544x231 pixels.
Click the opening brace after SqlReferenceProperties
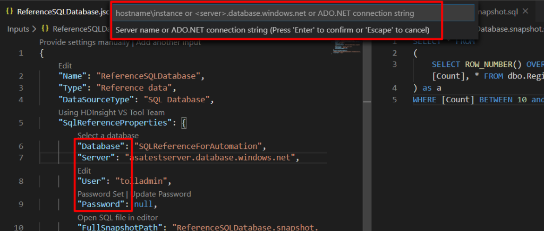click(184, 123)
